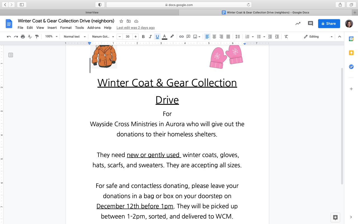Open the File menu
This screenshot has height=224, width=358.
click(x=20, y=28)
